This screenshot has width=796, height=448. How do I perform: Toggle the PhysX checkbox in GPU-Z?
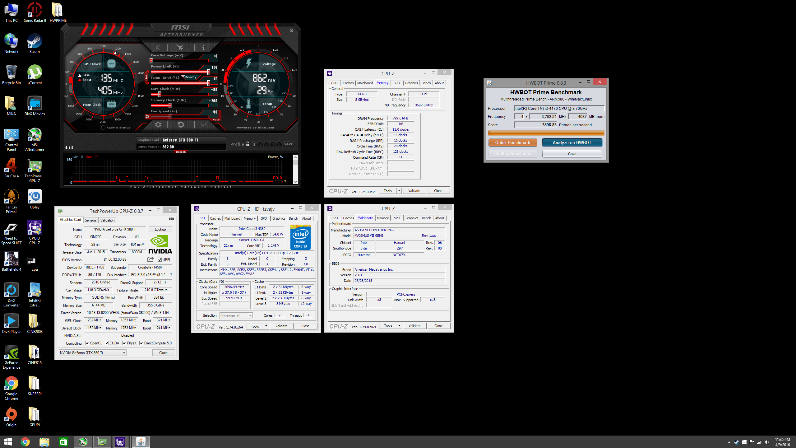(124, 343)
